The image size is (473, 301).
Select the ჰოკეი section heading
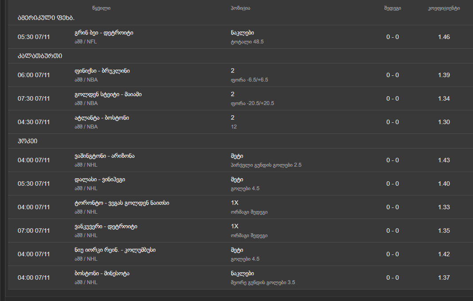[27, 141]
